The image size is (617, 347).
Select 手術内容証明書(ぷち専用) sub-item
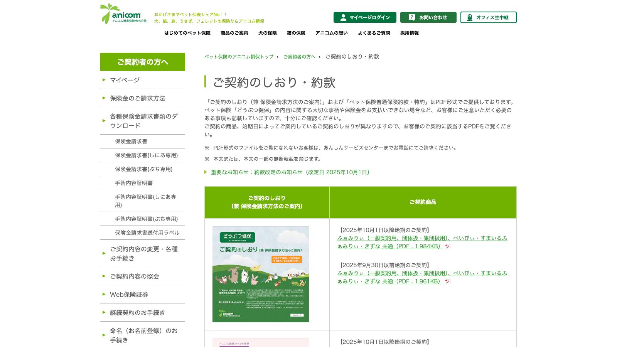click(143, 219)
